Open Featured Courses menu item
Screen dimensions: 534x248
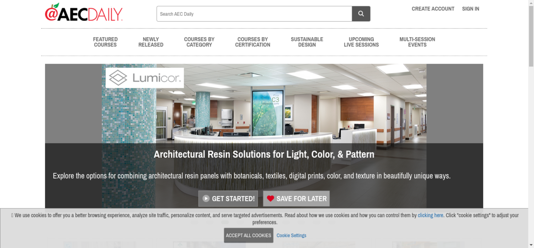[x=105, y=42]
